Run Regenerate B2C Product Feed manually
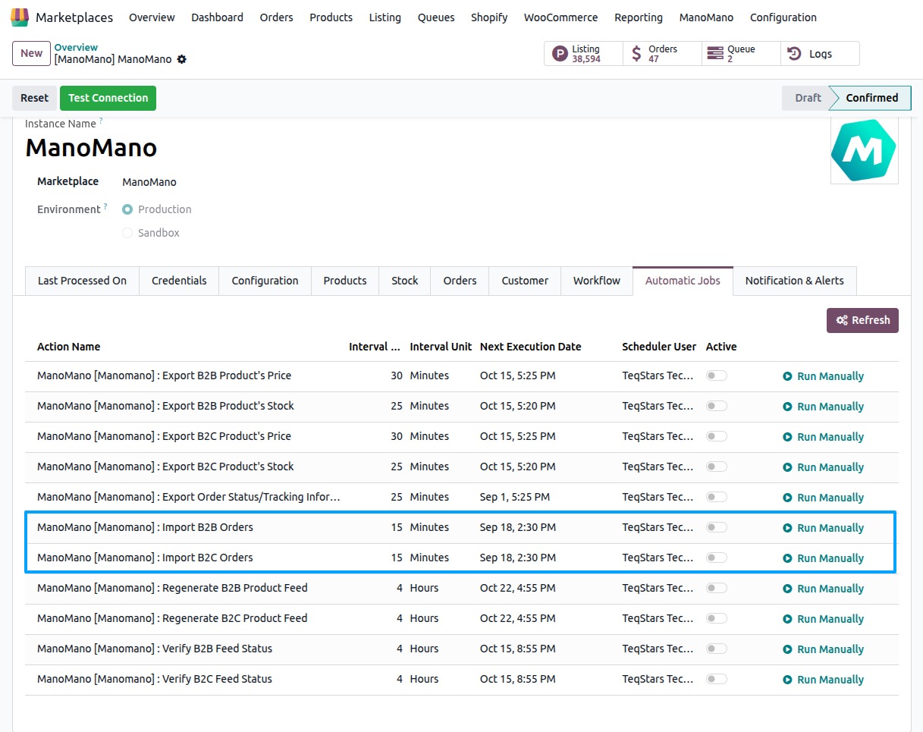Screen dimensions: 923x732 [x=823, y=619]
